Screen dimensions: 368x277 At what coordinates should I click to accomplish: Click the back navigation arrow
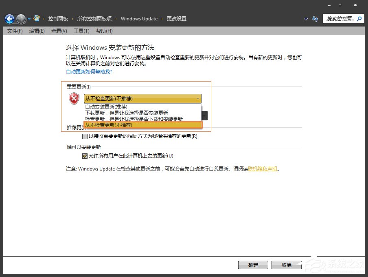9,18
